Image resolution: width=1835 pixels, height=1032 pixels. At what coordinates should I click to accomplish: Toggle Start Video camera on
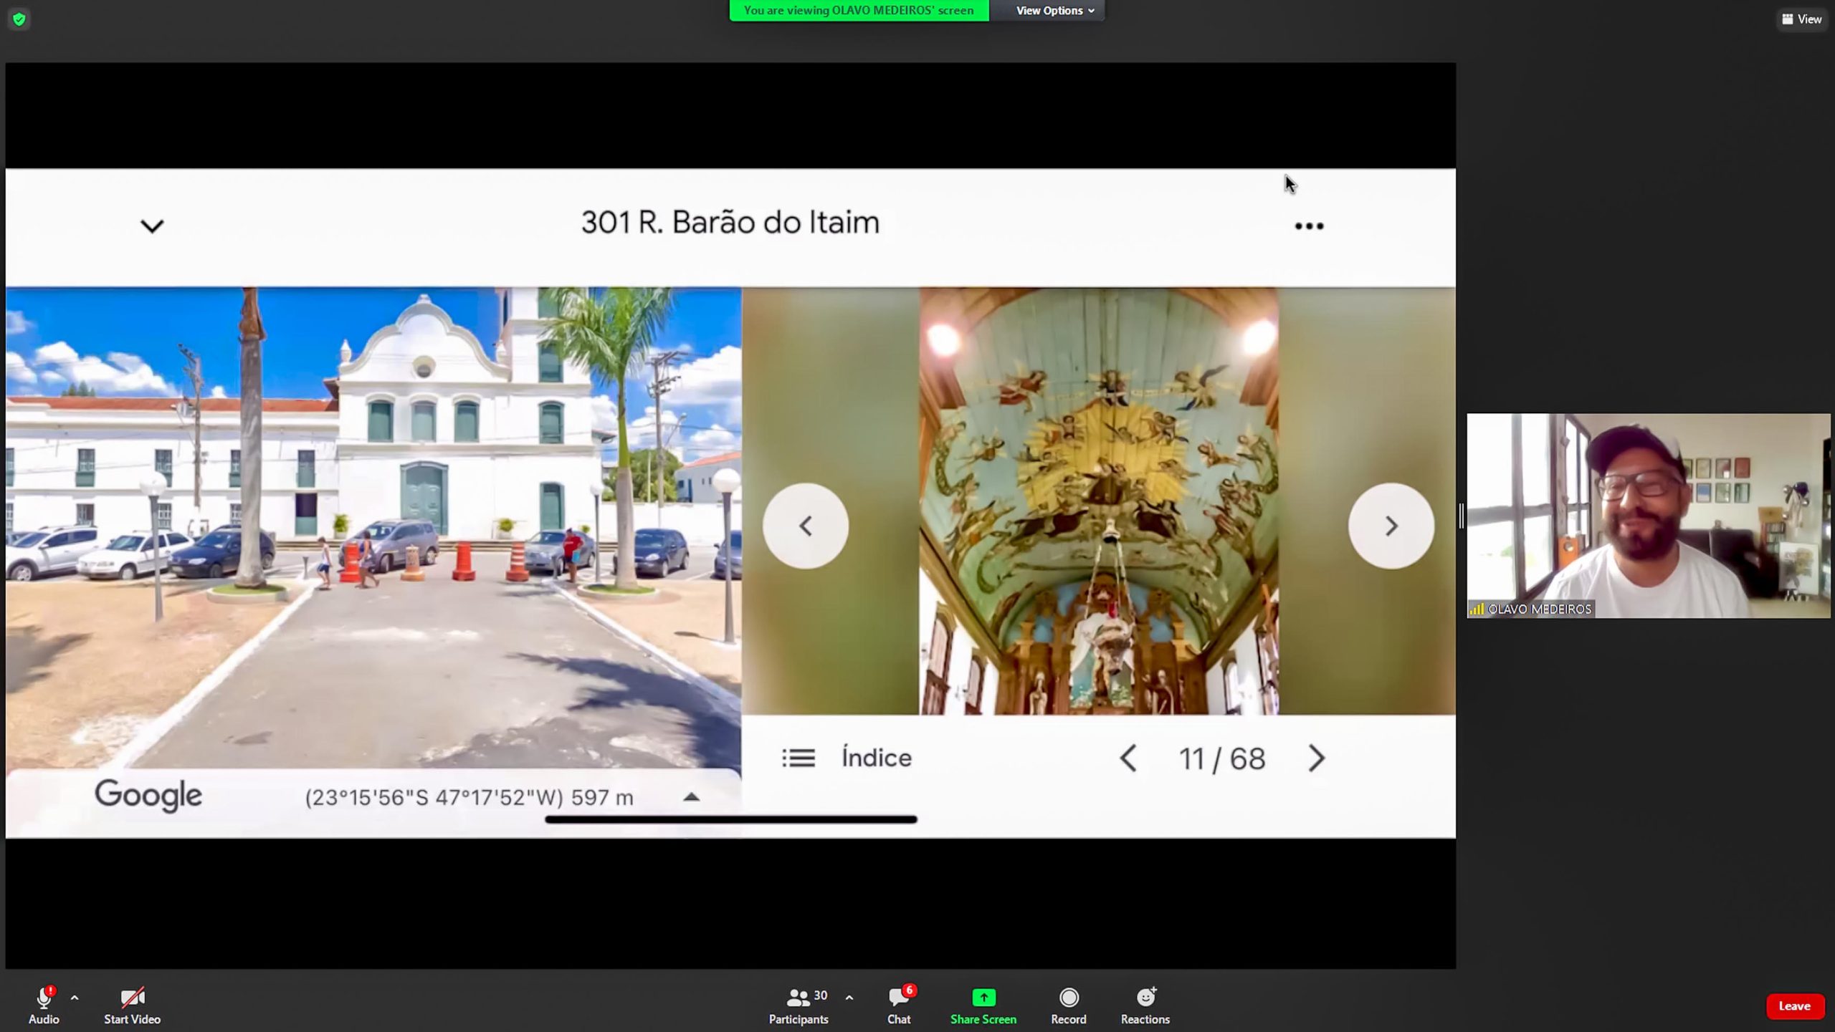(x=132, y=1005)
